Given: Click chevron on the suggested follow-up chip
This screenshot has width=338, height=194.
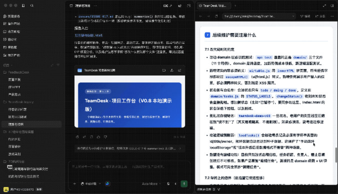Looking at the screenshot, I should click(180, 148).
